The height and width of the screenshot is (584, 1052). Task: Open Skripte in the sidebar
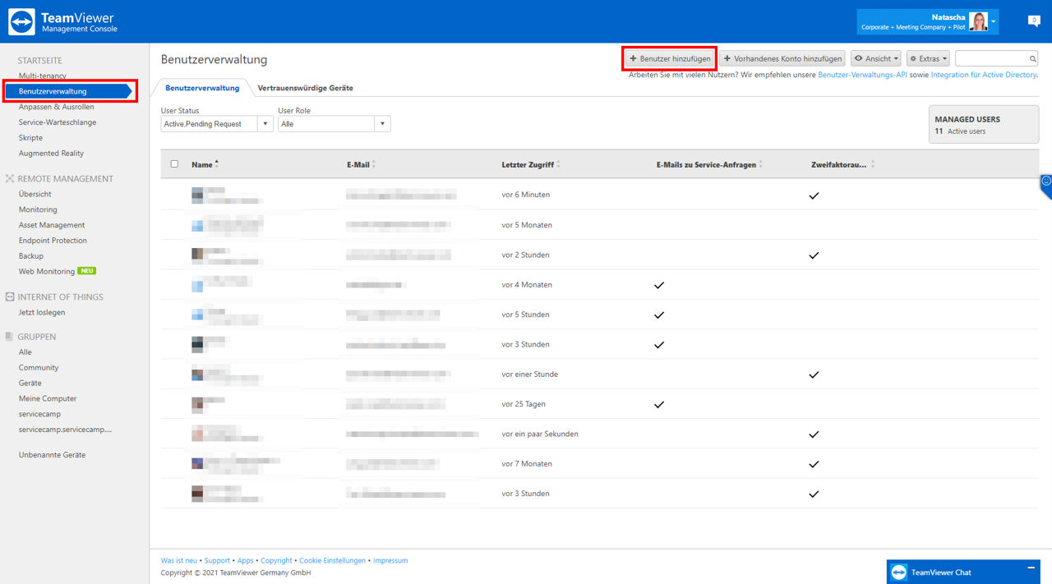point(30,138)
